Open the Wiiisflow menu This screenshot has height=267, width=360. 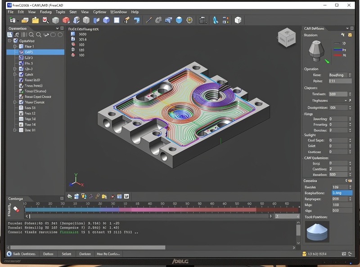[x=118, y=12]
